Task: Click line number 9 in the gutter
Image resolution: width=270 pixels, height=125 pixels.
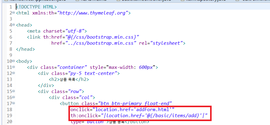Action: (11, 55)
